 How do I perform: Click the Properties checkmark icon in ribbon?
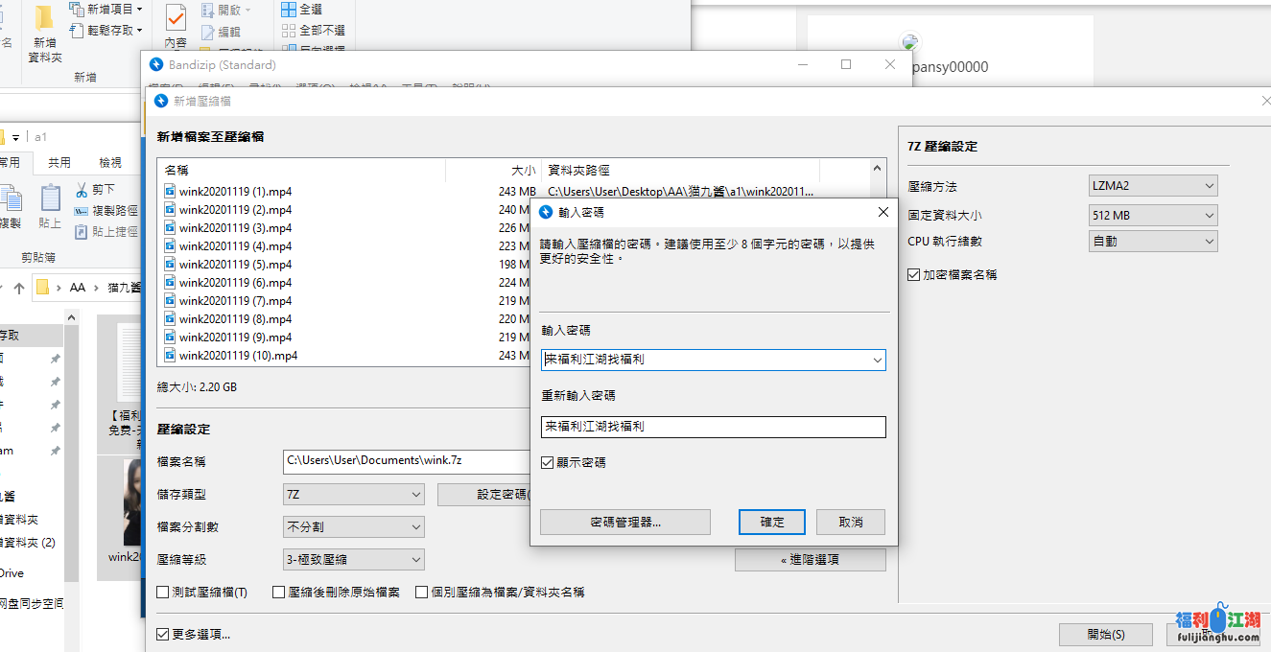coord(176,17)
